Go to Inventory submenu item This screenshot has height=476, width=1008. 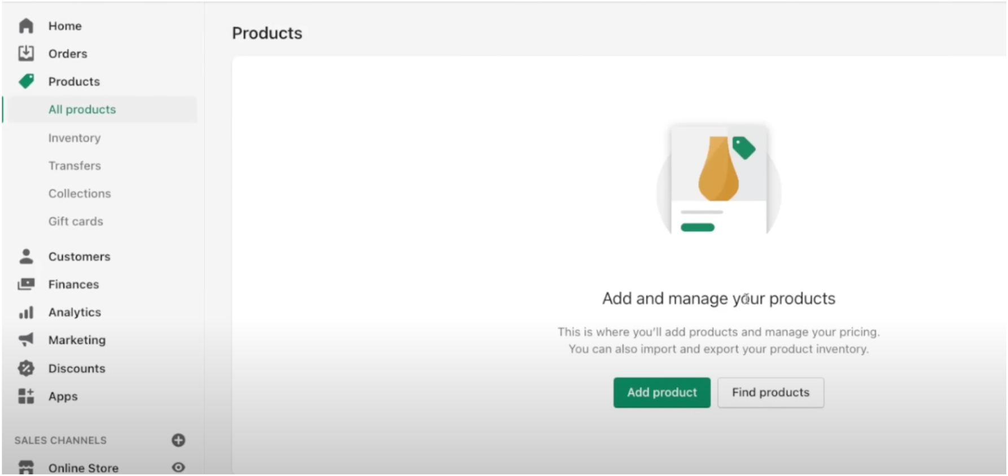click(x=74, y=138)
